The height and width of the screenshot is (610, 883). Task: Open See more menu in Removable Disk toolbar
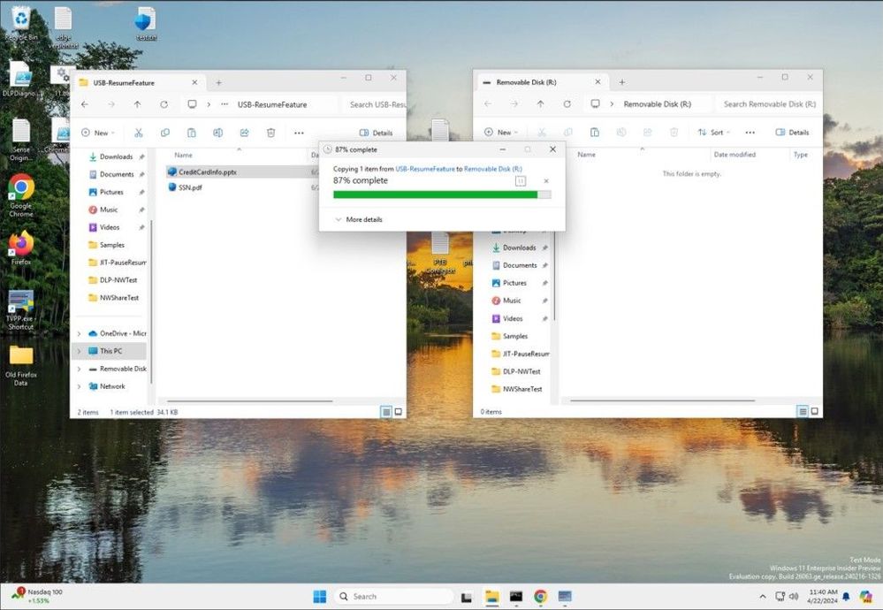(750, 133)
